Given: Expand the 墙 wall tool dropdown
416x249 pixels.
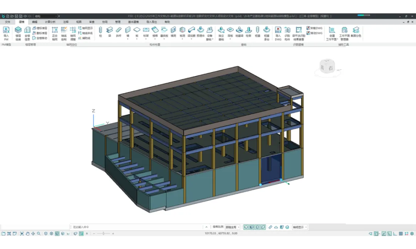Looking at the screenshot, I should click(x=128, y=39).
